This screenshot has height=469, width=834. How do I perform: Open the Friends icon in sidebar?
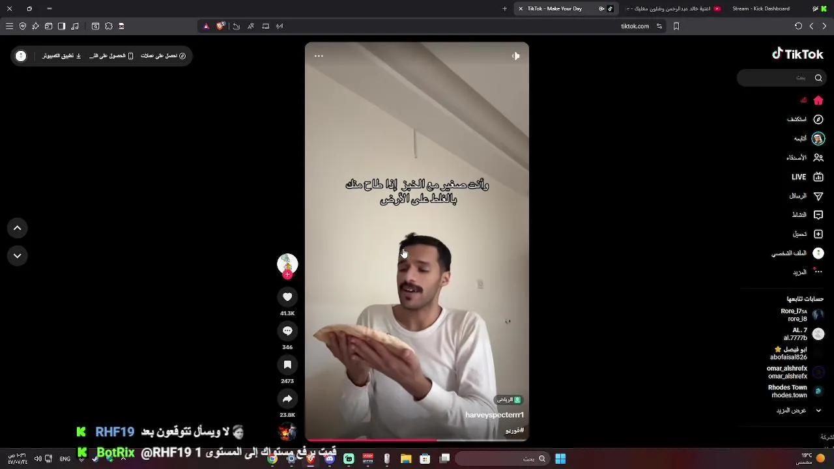pyautogui.click(x=818, y=158)
